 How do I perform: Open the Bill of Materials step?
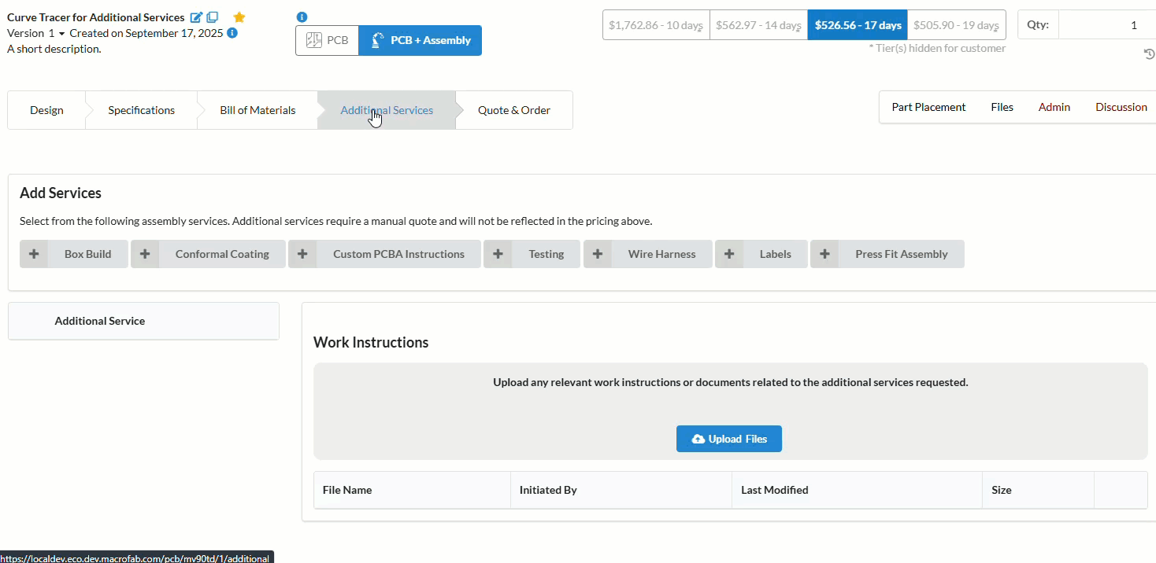coord(258,110)
